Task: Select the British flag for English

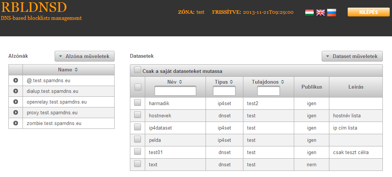Action: pos(320,13)
